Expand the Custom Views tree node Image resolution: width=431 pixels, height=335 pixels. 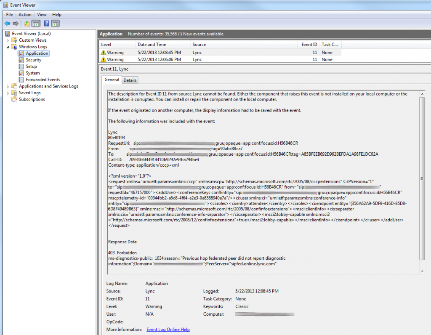coord(8,40)
